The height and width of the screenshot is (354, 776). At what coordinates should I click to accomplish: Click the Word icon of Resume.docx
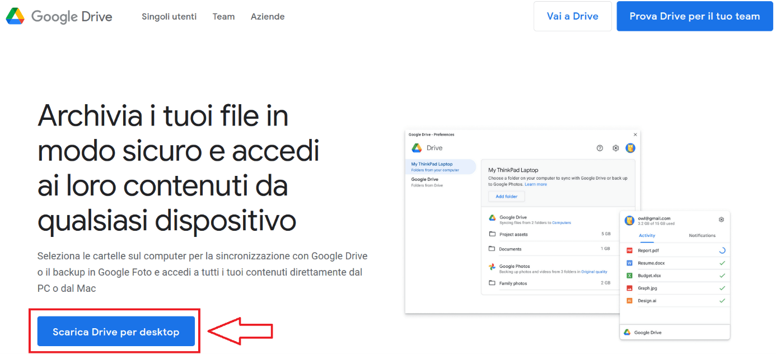(x=629, y=263)
